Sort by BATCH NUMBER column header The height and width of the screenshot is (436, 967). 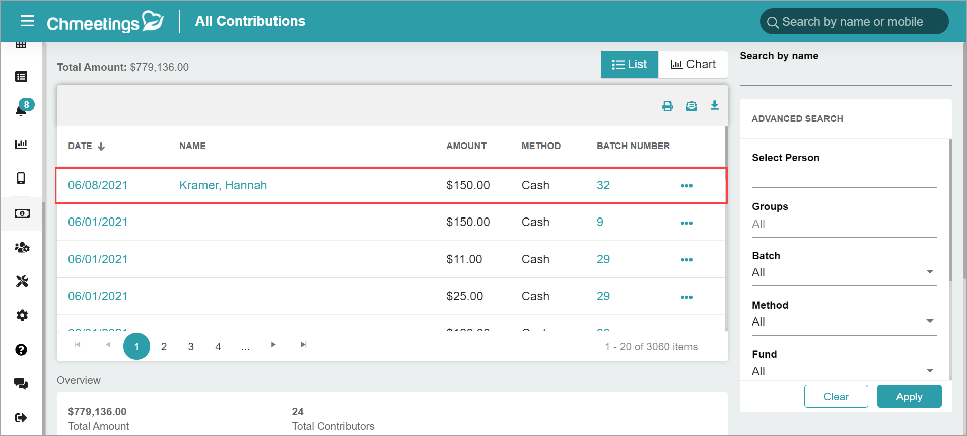(x=633, y=146)
